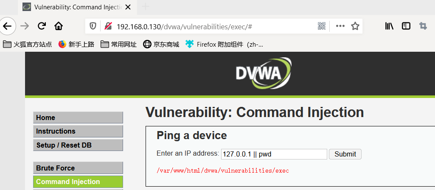The height and width of the screenshot is (190, 435).
Task: Bookmark this page with the star icon
Action: 355,26
